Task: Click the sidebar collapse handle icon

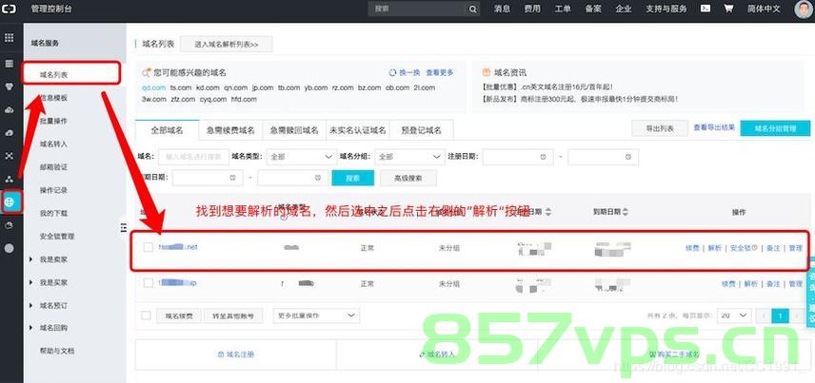Action: click(123, 227)
